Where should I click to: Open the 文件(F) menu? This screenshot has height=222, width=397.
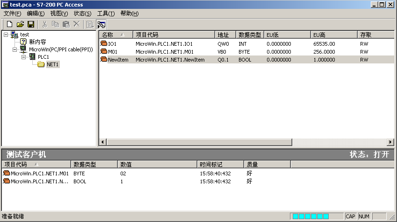[13, 14]
